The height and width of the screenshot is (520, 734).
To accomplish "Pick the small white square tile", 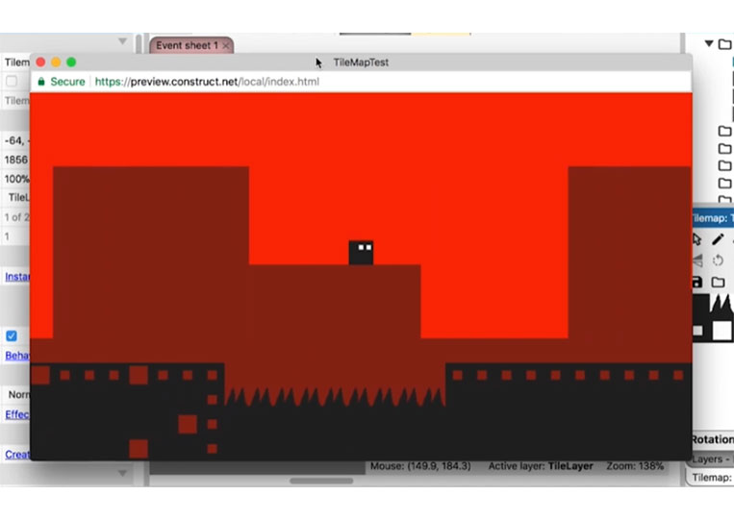I will click(x=698, y=331).
